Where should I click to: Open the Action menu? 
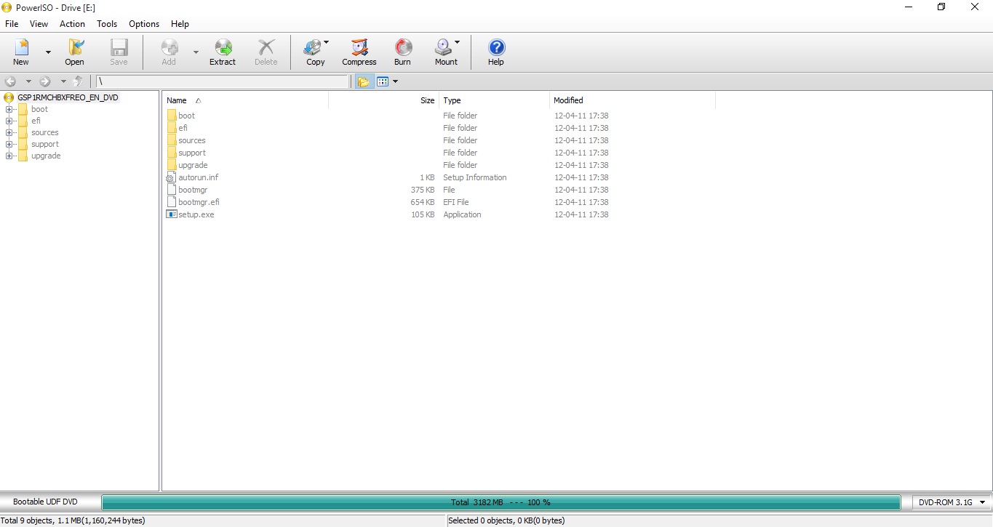(72, 24)
